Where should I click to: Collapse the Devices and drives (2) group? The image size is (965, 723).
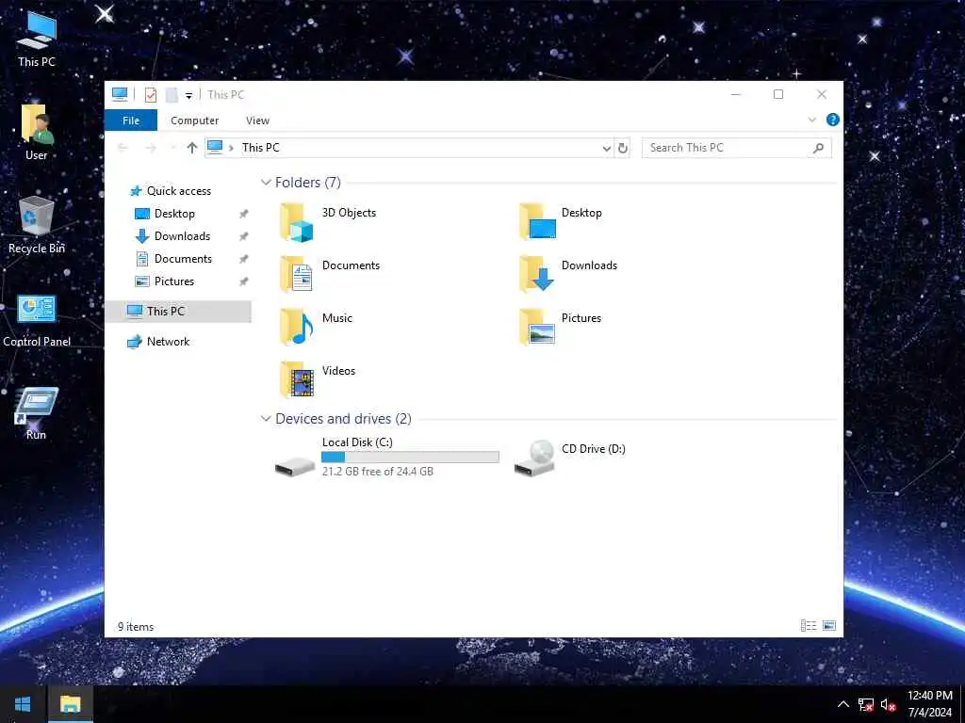click(266, 419)
